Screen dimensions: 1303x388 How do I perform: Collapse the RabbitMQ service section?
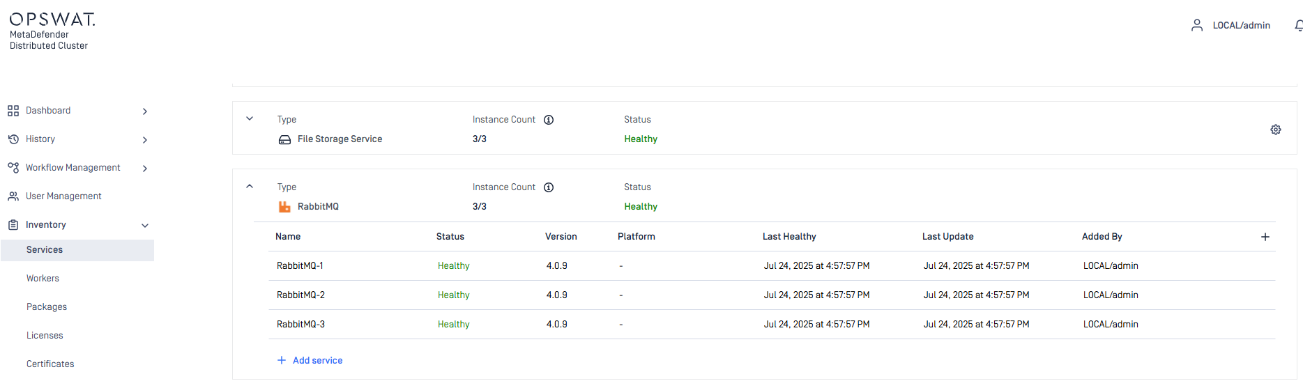250,186
